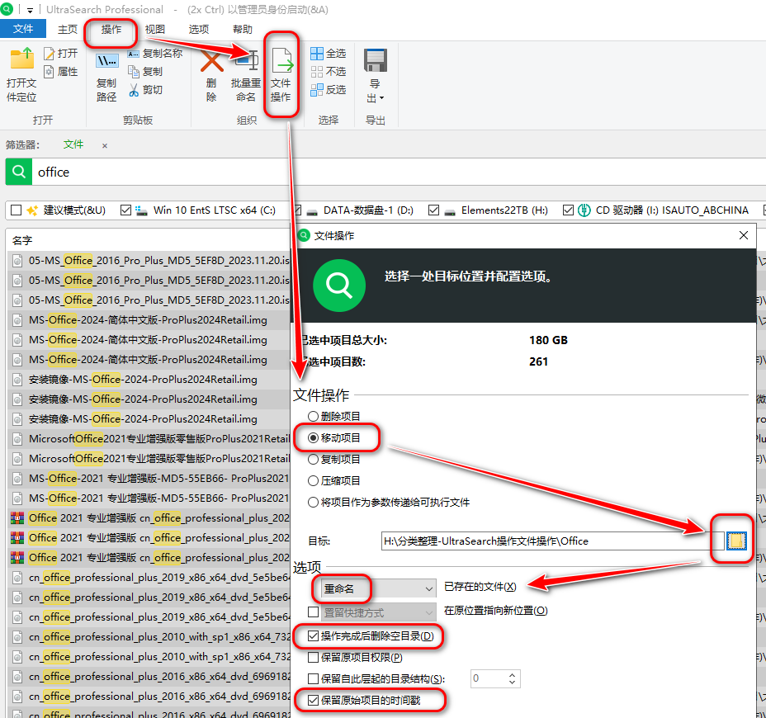Open Batch Rename (批量重命名)

[x=246, y=76]
